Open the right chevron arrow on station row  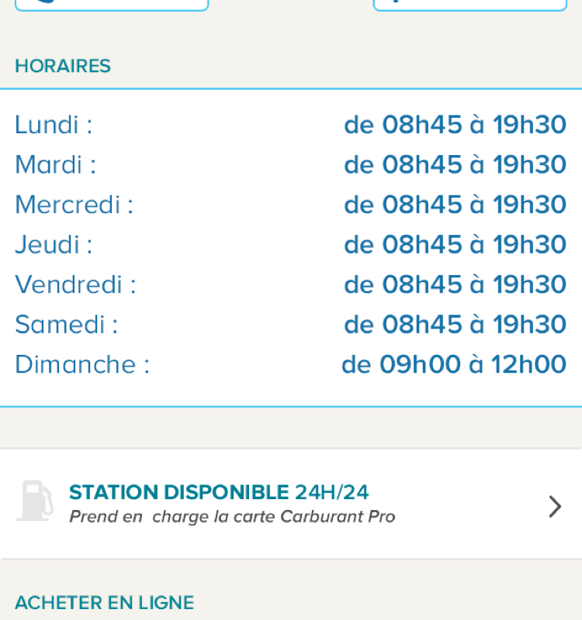tap(555, 507)
